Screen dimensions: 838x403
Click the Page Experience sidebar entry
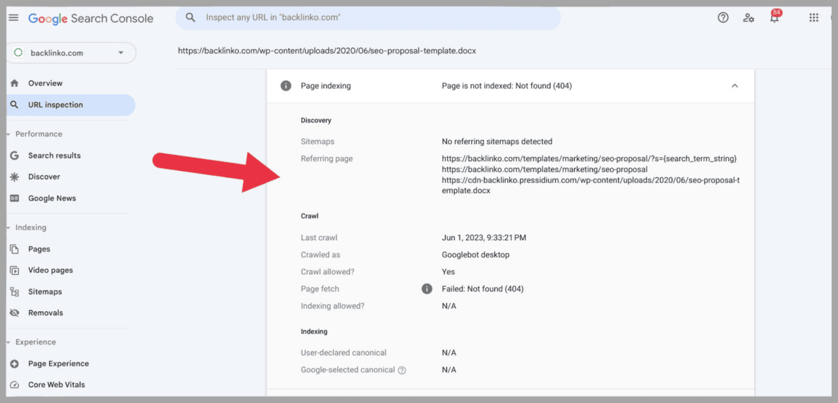(58, 364)
